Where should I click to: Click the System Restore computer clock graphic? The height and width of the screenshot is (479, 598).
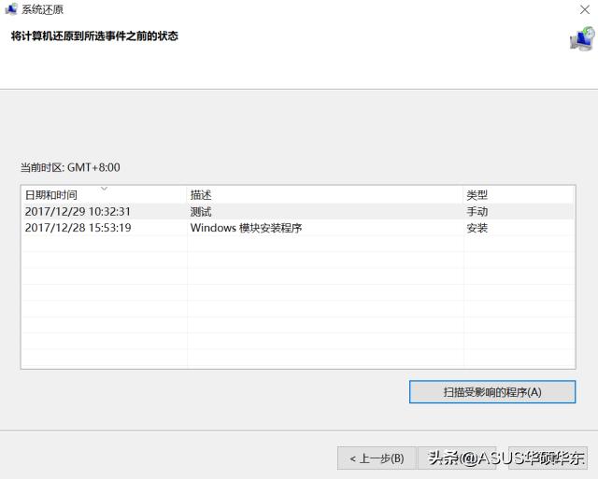pyautogui.click(x=582, y=39)
